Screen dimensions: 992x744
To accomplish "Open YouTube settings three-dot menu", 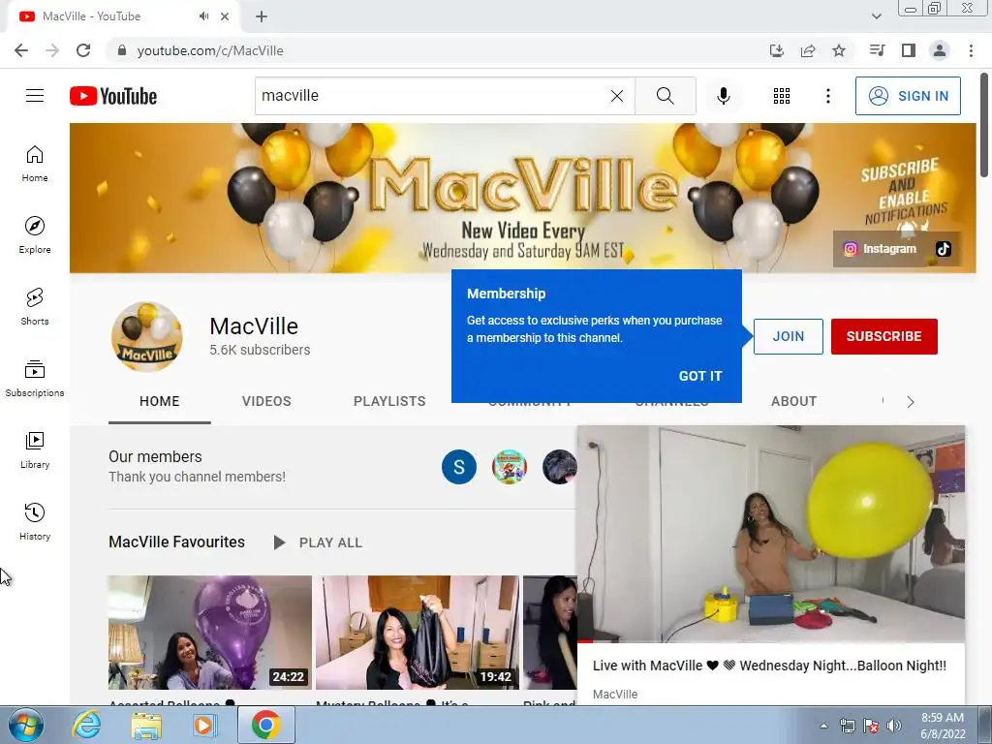I will click(827, 96).
